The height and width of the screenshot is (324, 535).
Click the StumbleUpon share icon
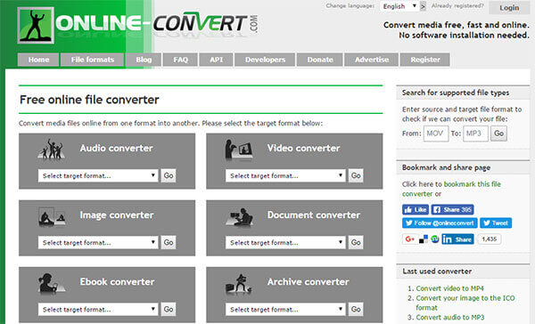point(435,239)
